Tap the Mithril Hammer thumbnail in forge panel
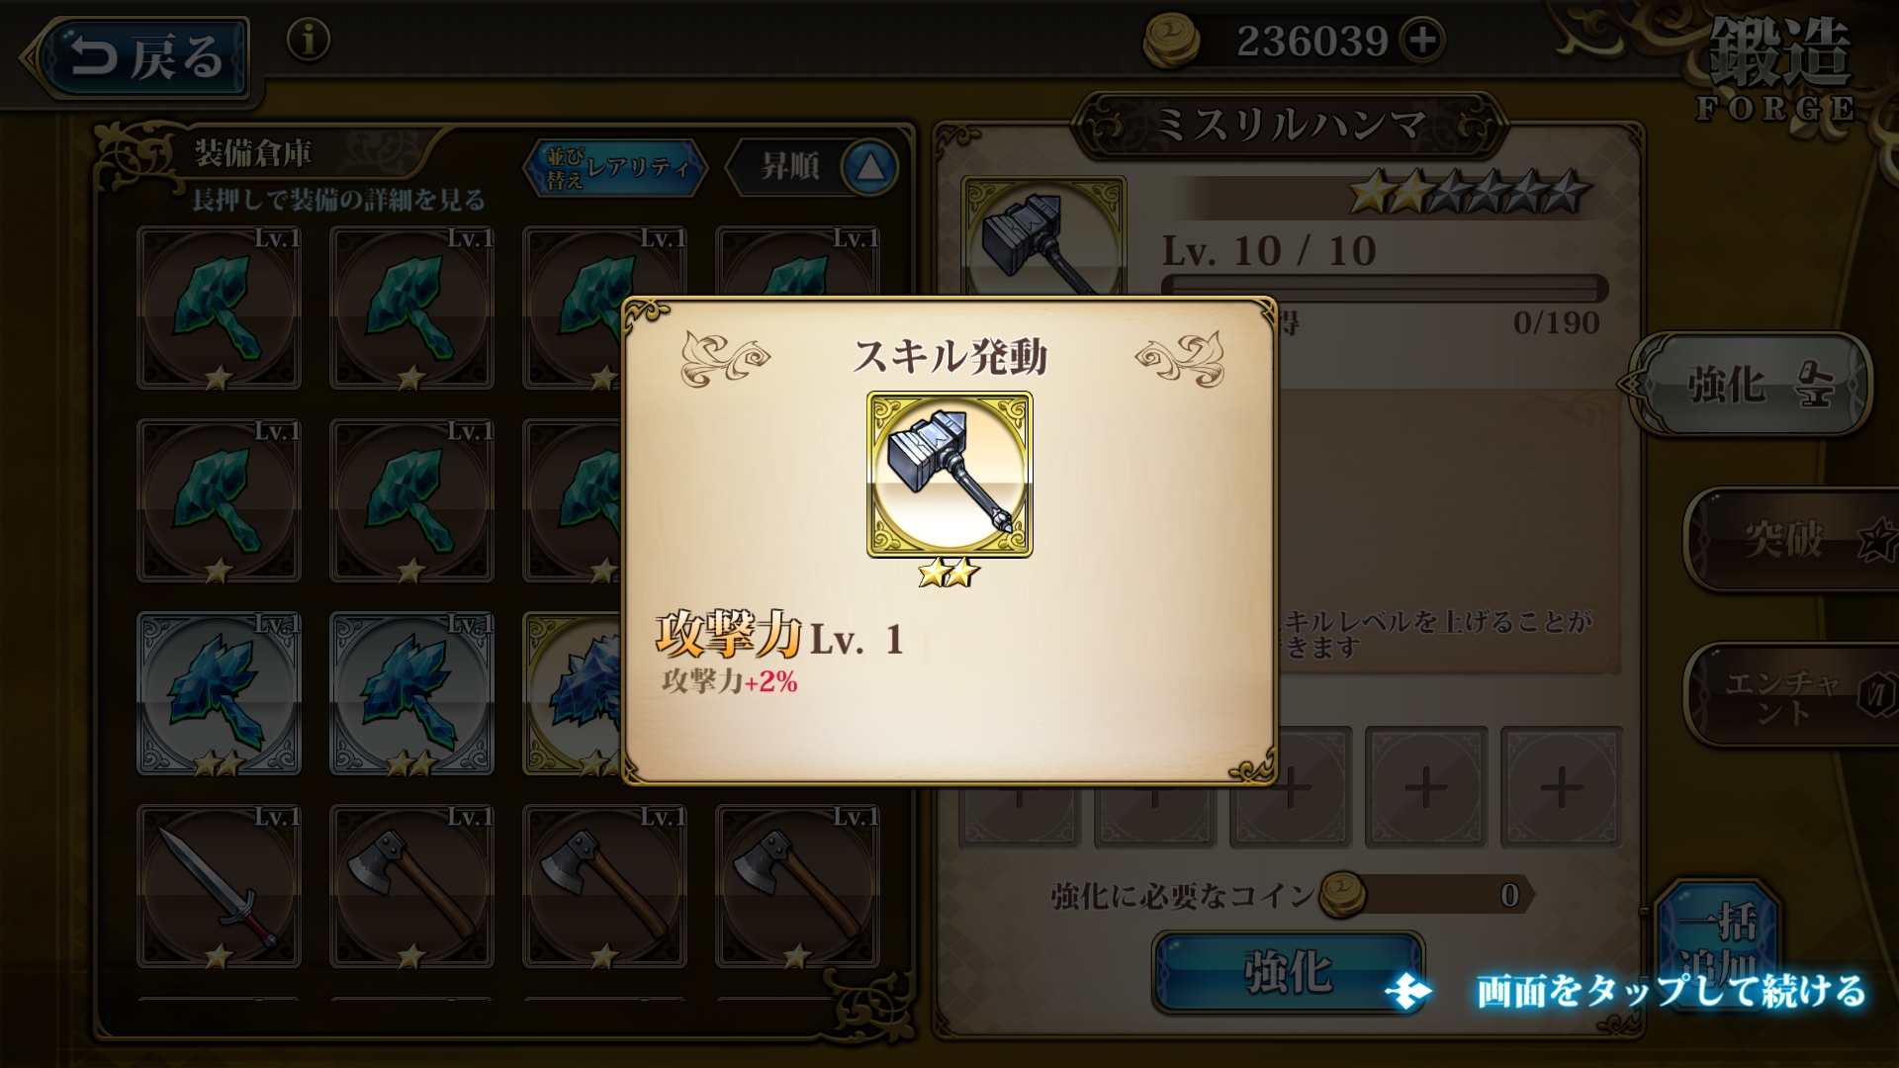Viewport: 1899px width, 1068px height. (x=1044, y=237)
